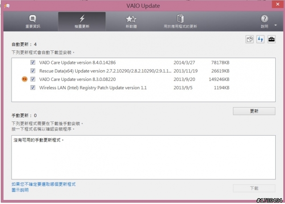Click the size value 1194KB
The image size is (285, 204).
(222, 87)
